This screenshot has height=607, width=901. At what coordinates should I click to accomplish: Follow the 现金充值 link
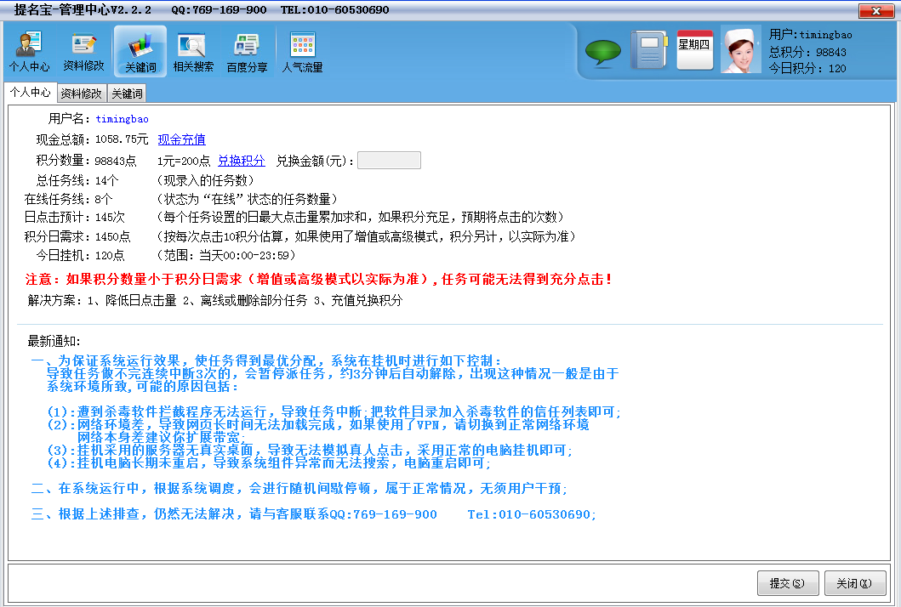[x=181, y=139]
